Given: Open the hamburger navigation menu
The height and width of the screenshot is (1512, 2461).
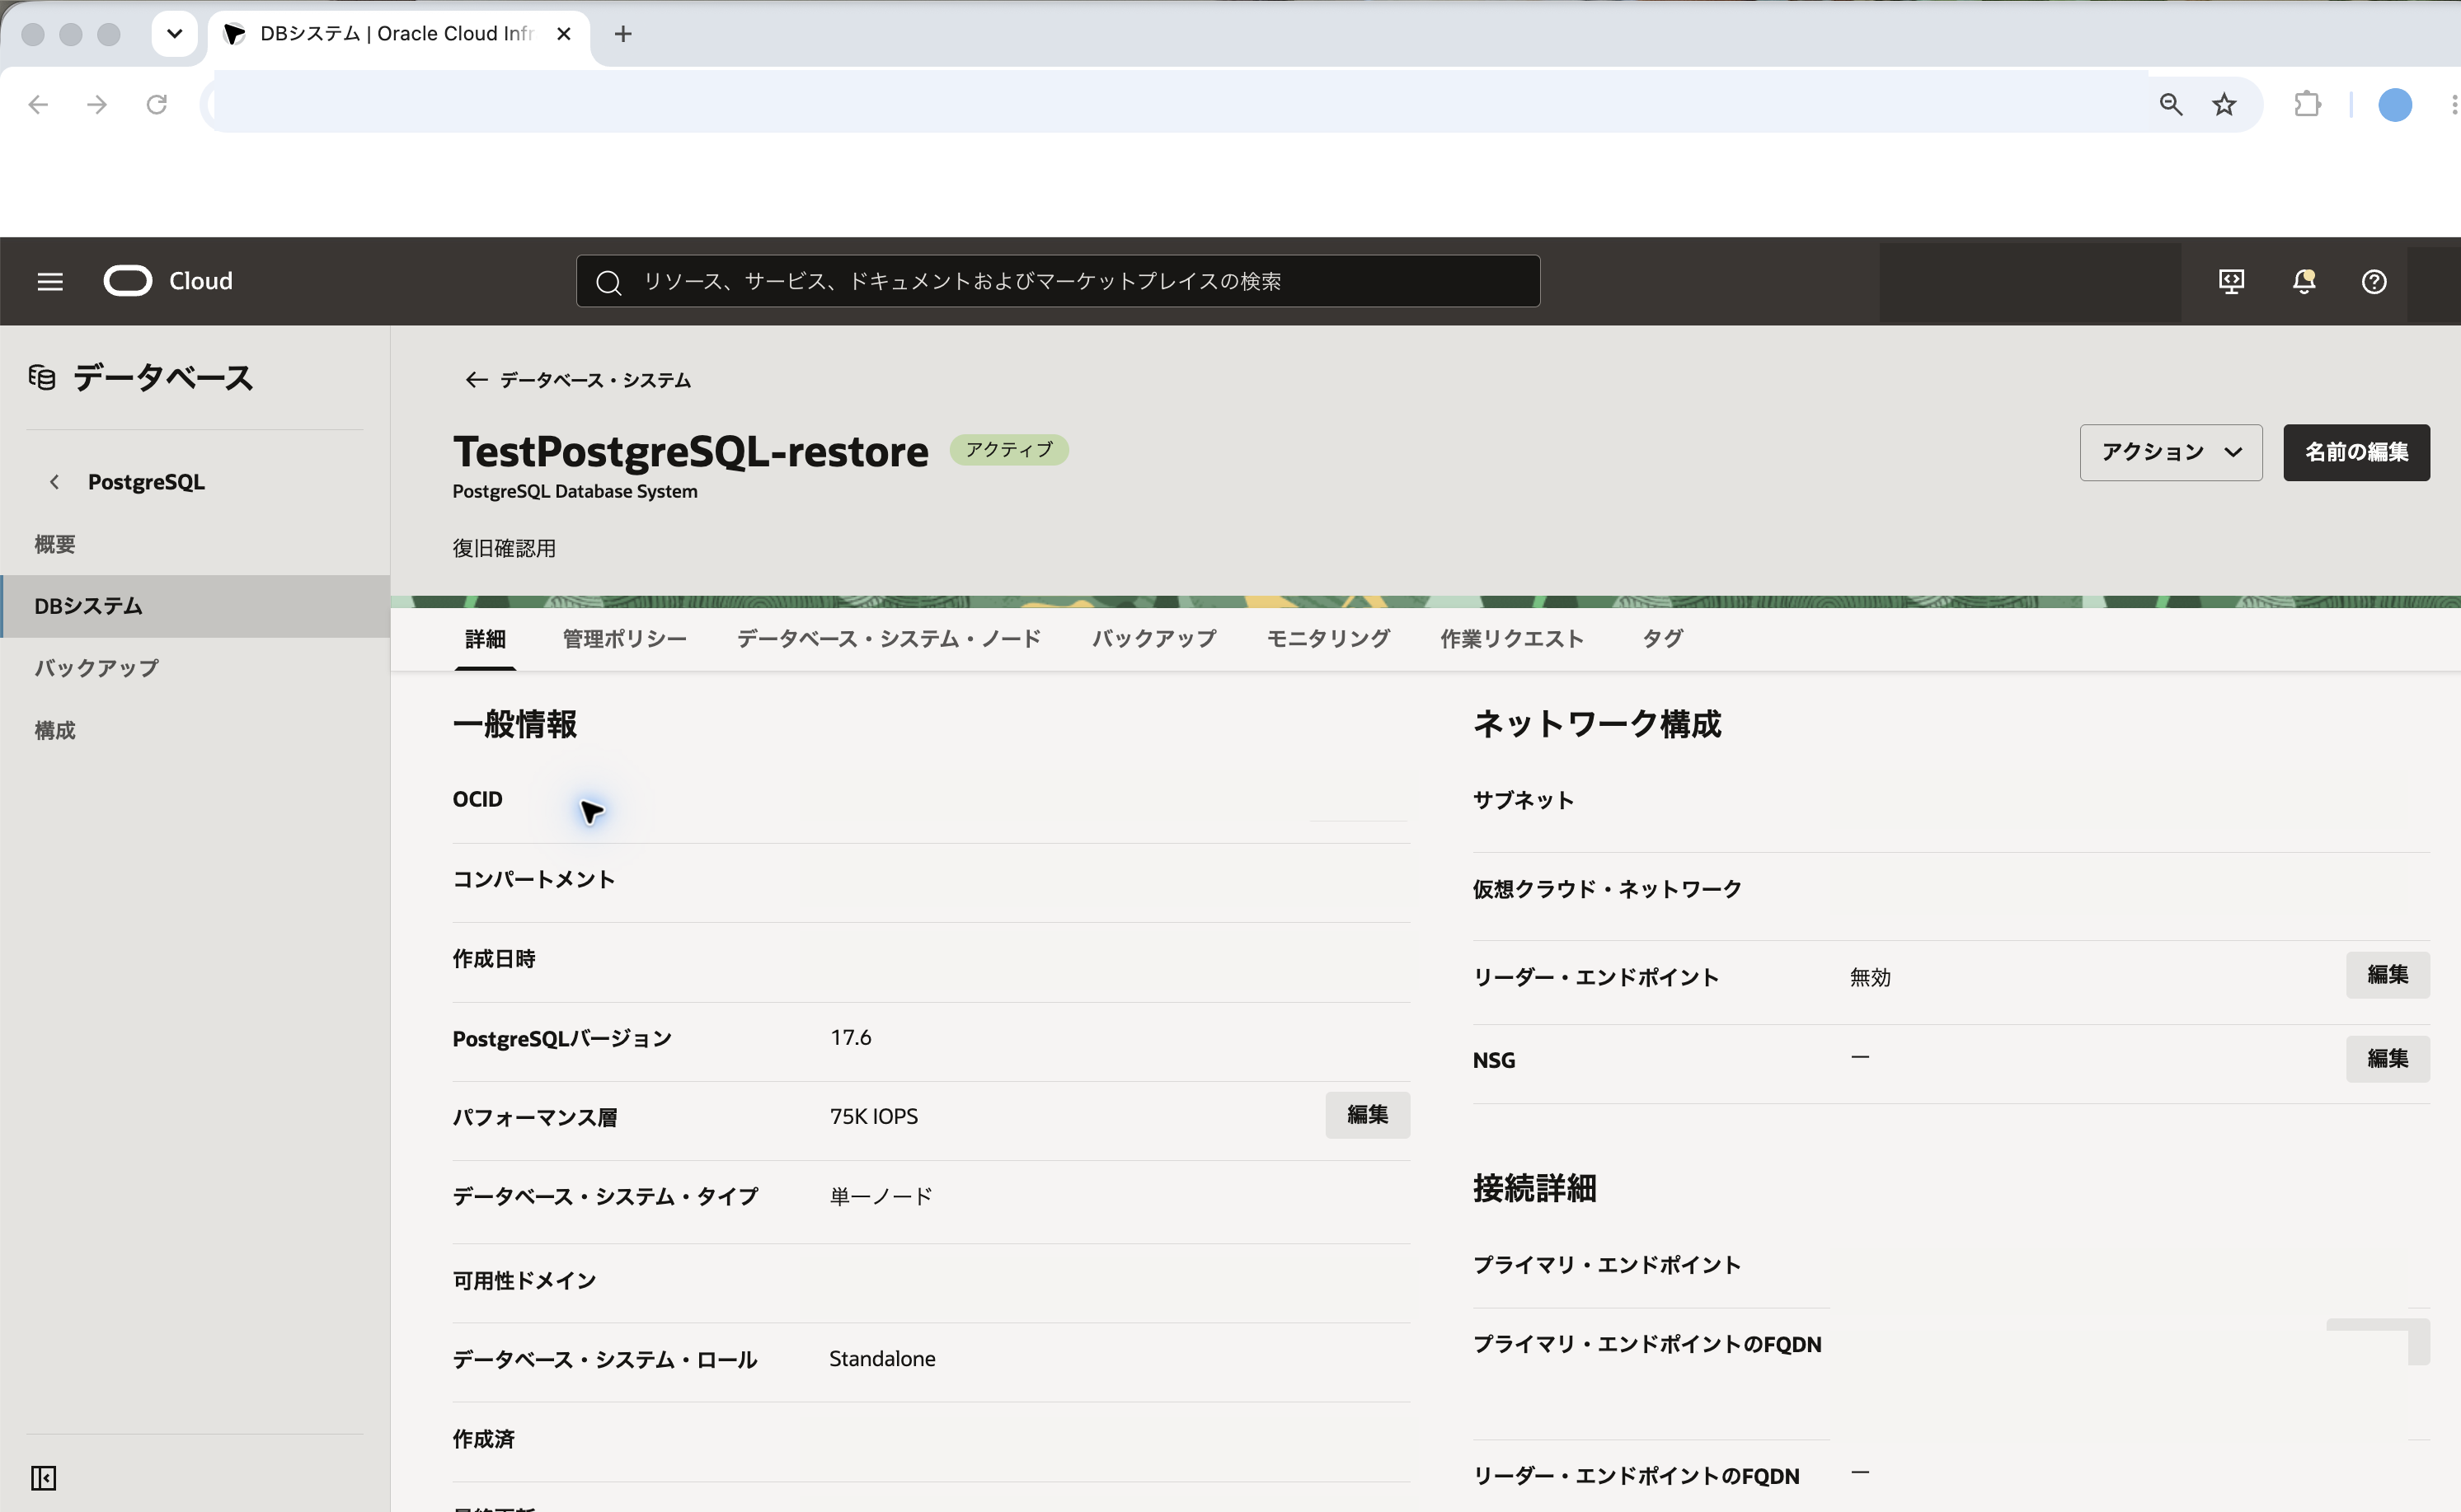Looking at the screenshot, I should pos(50,282).
